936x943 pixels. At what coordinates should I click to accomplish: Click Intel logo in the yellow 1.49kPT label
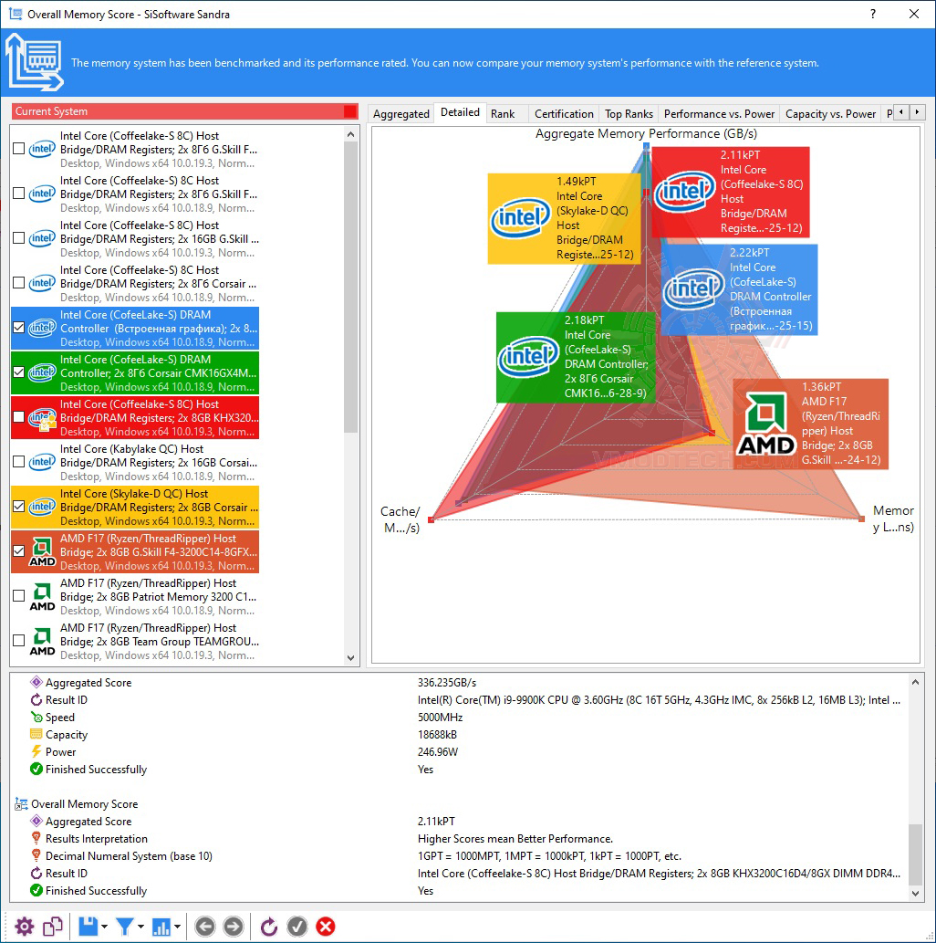coord(521,217)
